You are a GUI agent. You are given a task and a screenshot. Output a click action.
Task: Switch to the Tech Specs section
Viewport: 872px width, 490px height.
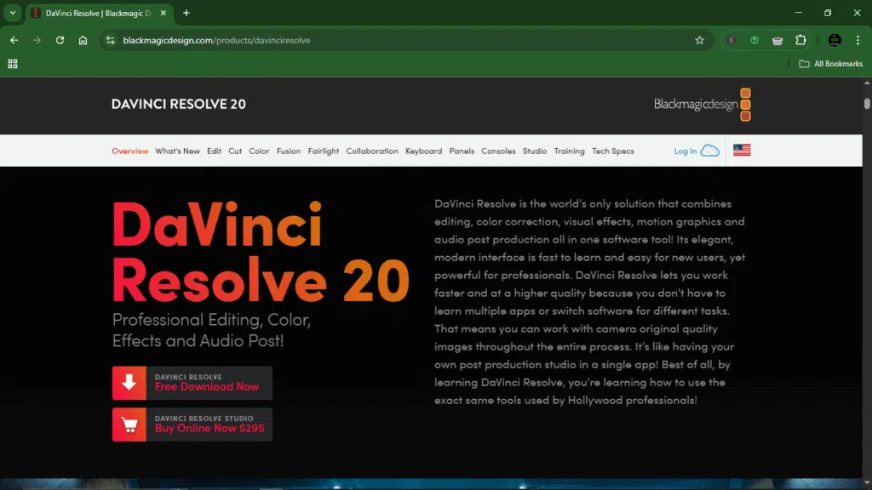pos(612,151)
